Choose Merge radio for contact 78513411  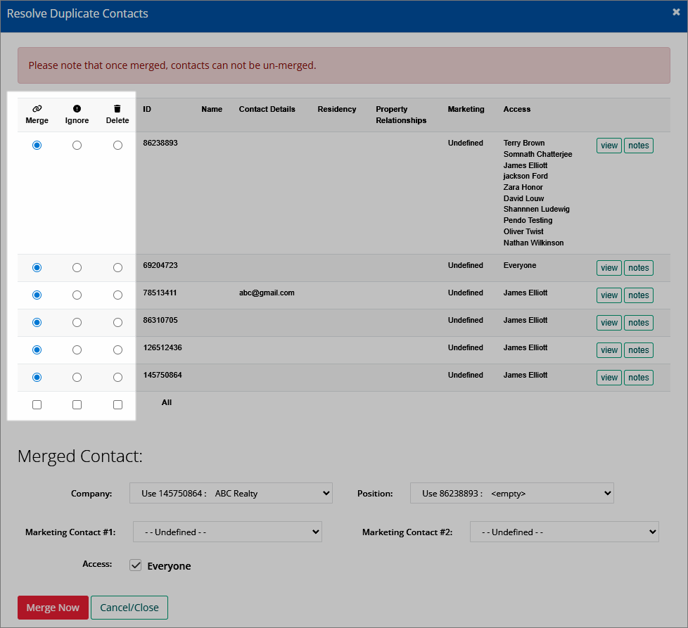coord(37,295)
